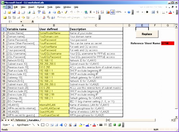179x132 pixels.
Task: Click the Print icon in the standard toolbar
Action: [x=29, y=12]
